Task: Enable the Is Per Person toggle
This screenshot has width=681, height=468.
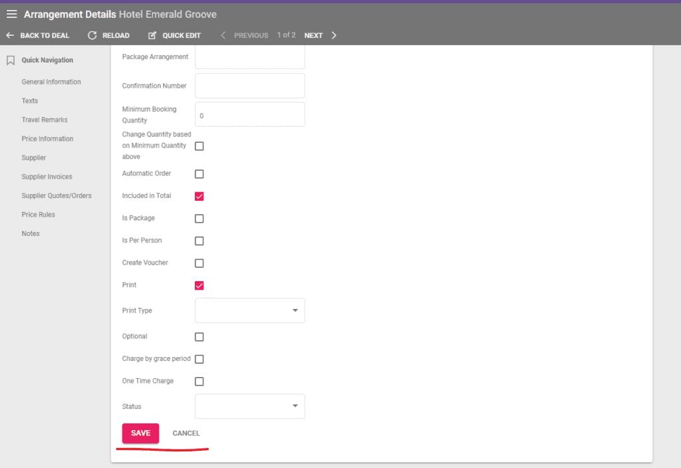Action: pyautogui.click(x=199, y=241)
